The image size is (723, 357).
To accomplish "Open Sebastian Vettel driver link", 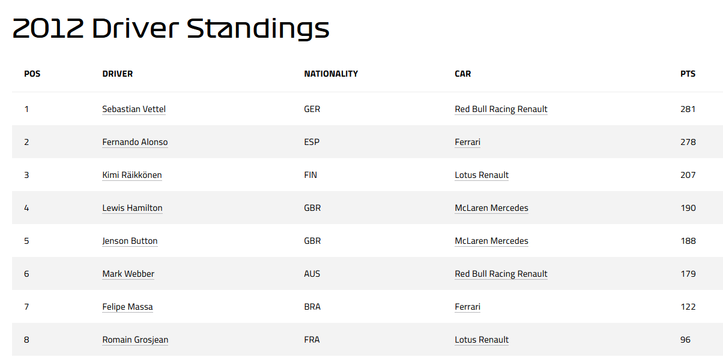I will [x=134, y=109].
